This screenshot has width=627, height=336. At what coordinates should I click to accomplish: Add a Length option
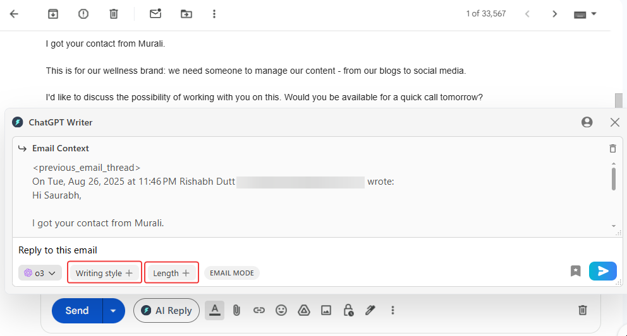(171, 273)
